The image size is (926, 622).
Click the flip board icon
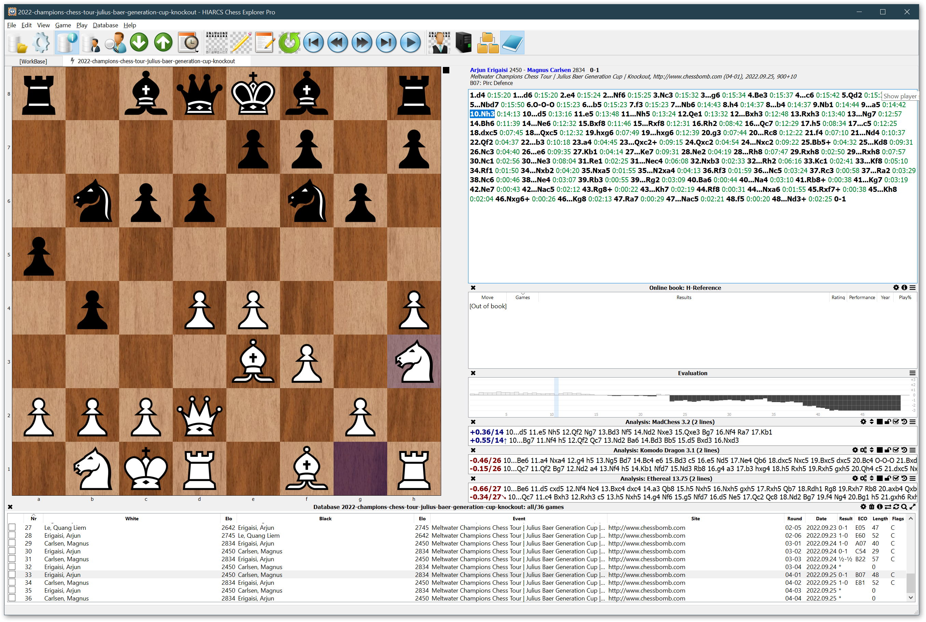(216, 43)
